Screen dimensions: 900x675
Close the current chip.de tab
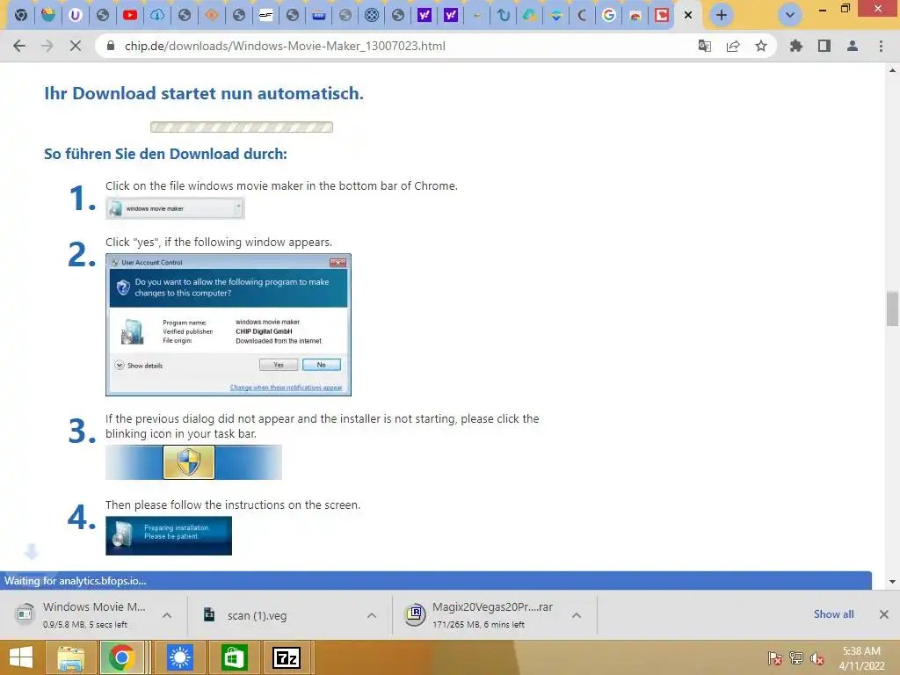(x=688, y=15)
